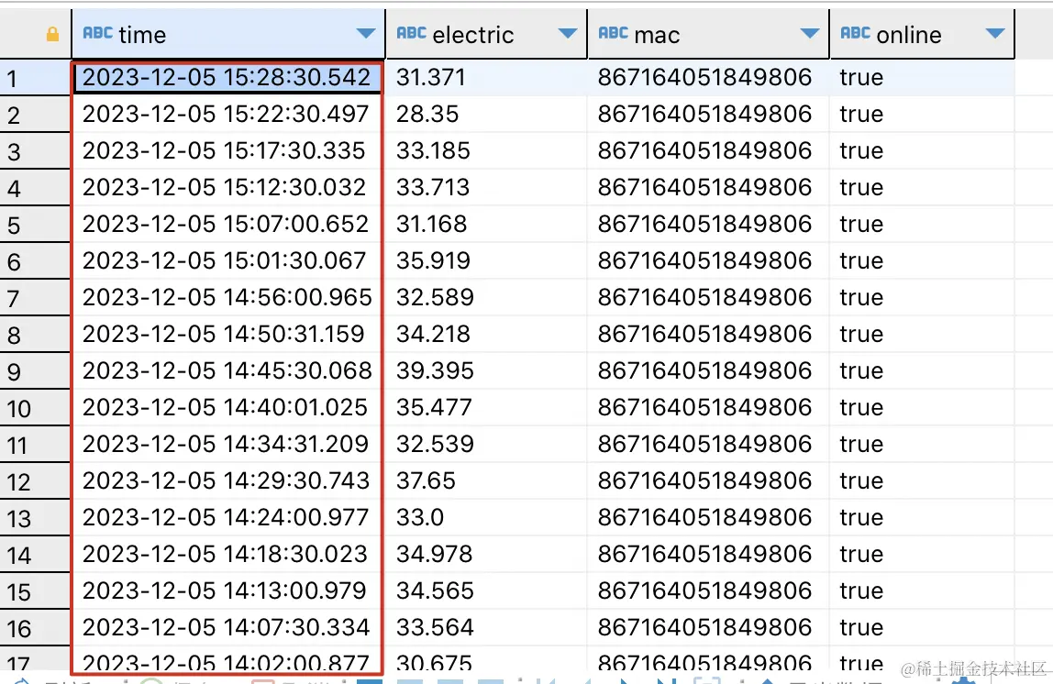Click the lock icon in the grid corner
The height and width of the screenshot is (684, 1053).
pyautogui.click(x=52, y=34)
